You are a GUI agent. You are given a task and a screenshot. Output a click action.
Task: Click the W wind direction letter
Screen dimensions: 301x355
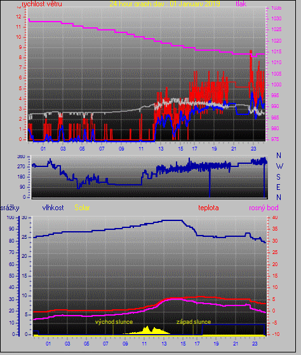(x=279, y=166)
